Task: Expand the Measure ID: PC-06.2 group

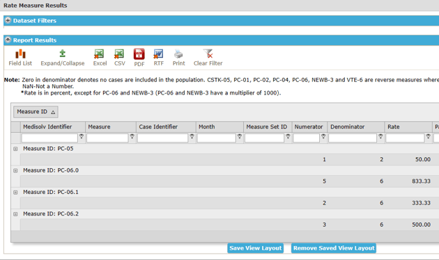Action: 15,214
